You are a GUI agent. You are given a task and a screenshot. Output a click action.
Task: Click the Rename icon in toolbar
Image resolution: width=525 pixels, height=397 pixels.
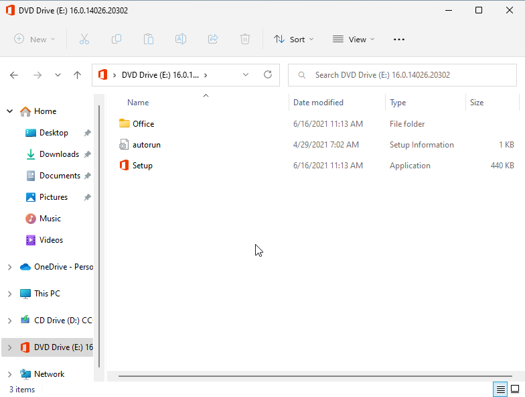click(181, 40)
